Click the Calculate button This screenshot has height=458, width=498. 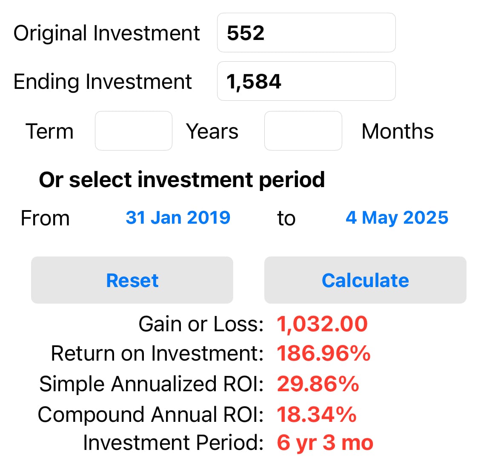pyautogui.click(x=365, y=280)
